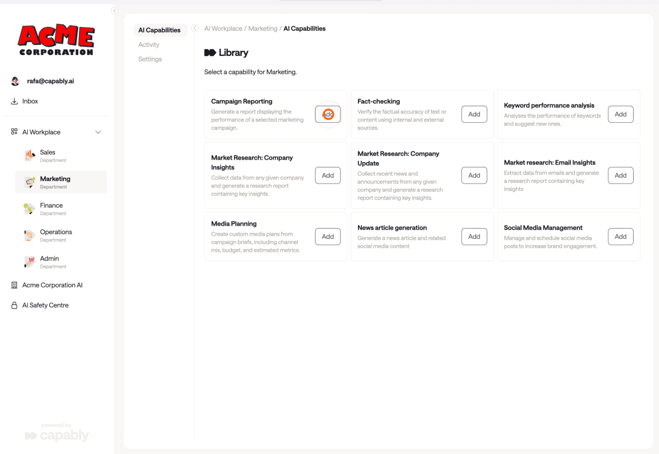Select the Sales department icon

pyautogui.click(x=29, y=156)
